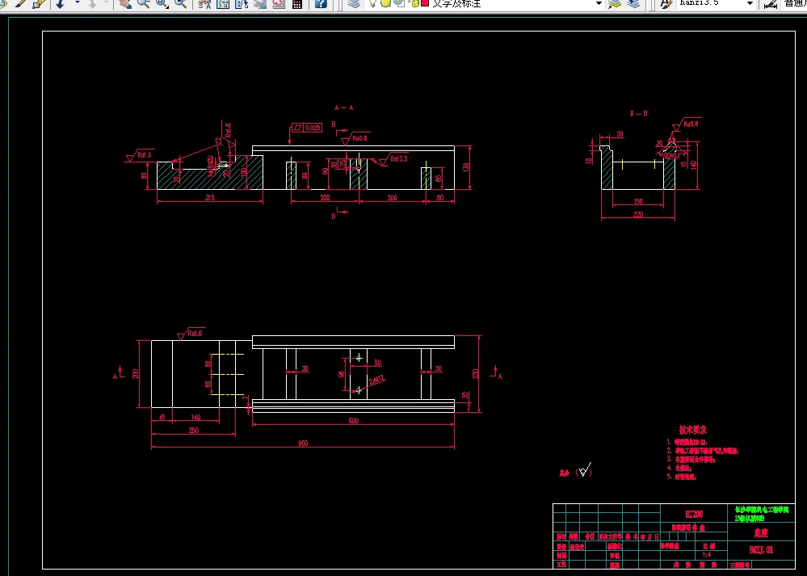
Task: Click the HT200 material cell
Action: click(694, 514)
